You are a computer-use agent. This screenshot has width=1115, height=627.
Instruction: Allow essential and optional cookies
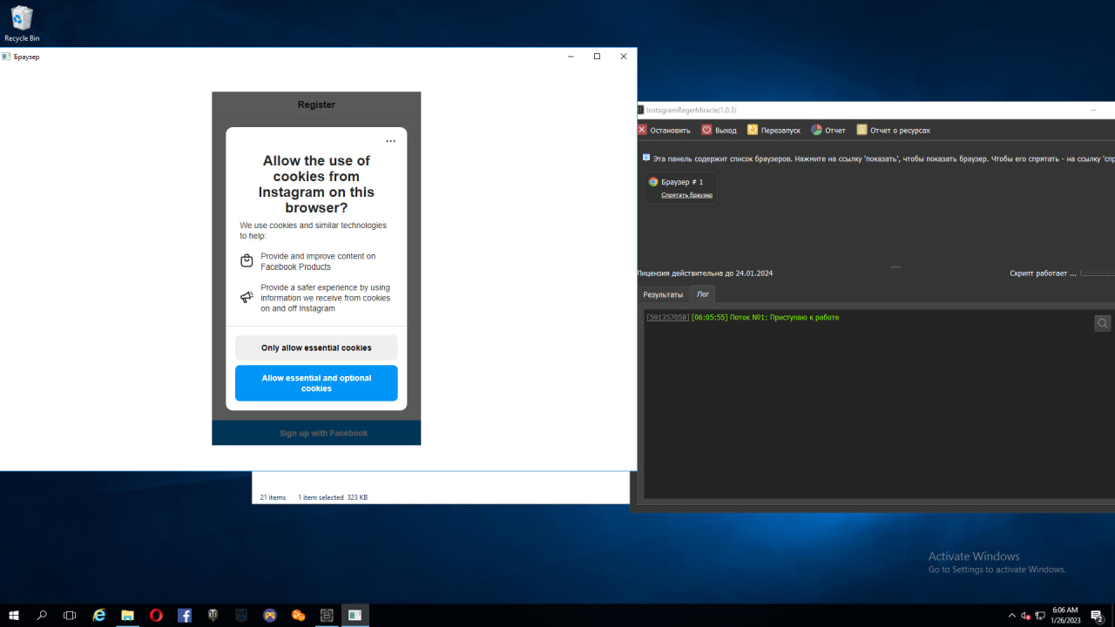316,383
